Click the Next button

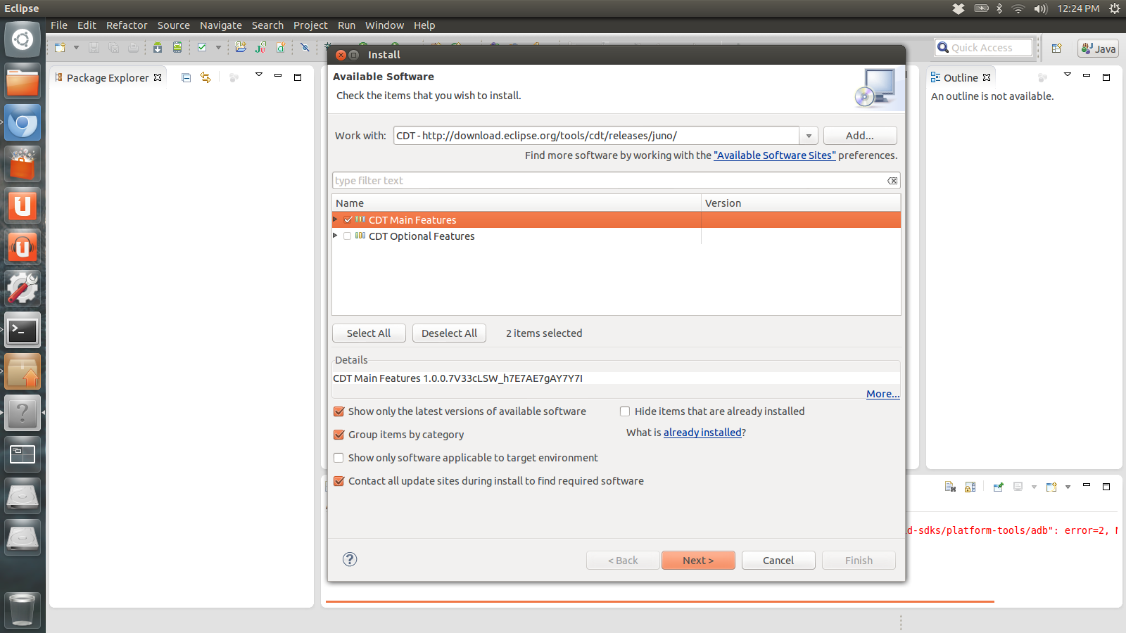click(x=698, y=561)
